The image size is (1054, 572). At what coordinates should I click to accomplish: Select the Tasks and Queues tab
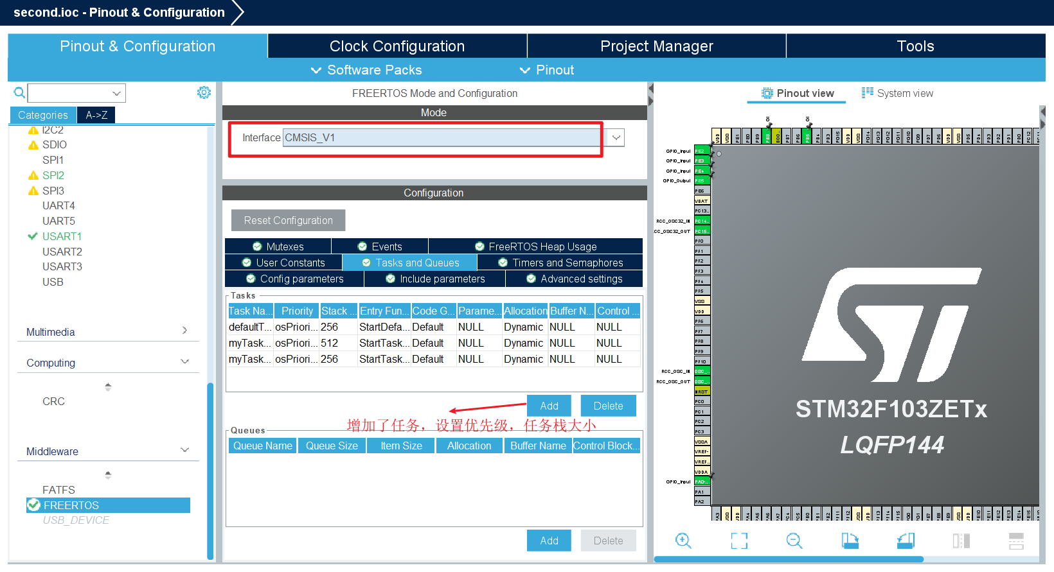coord(410,263)
